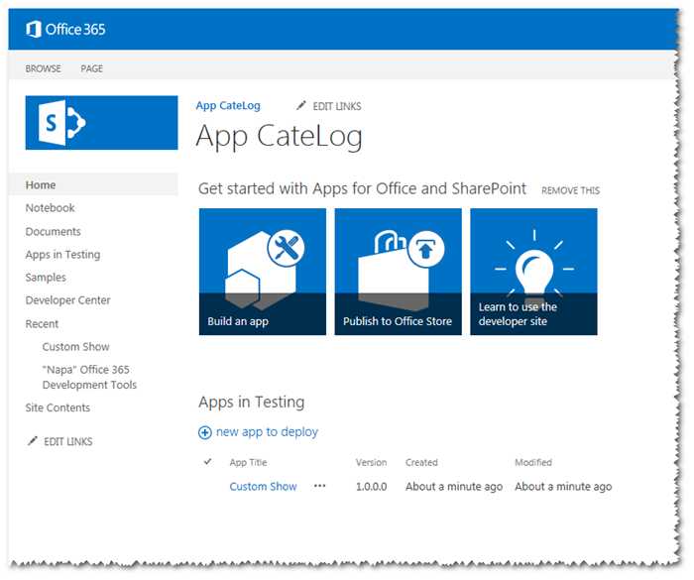Switch to the BROWSE ribbon tab
Screen dimensions: 694x580
[x=43, y=68]
